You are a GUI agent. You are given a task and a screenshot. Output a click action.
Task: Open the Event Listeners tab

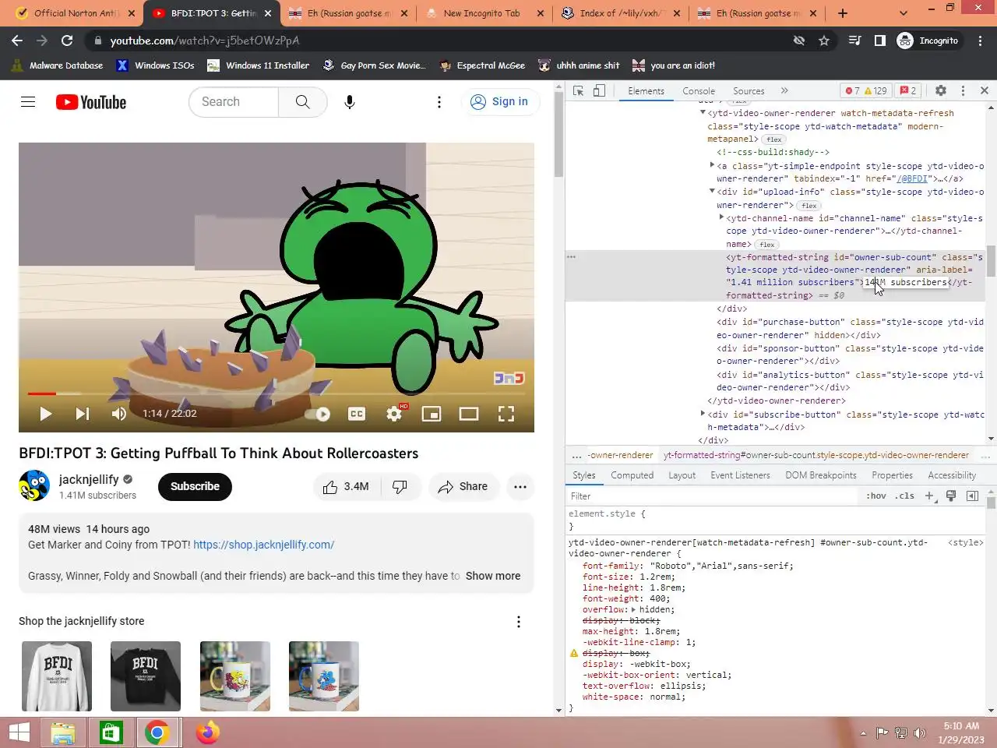[740, 475]
